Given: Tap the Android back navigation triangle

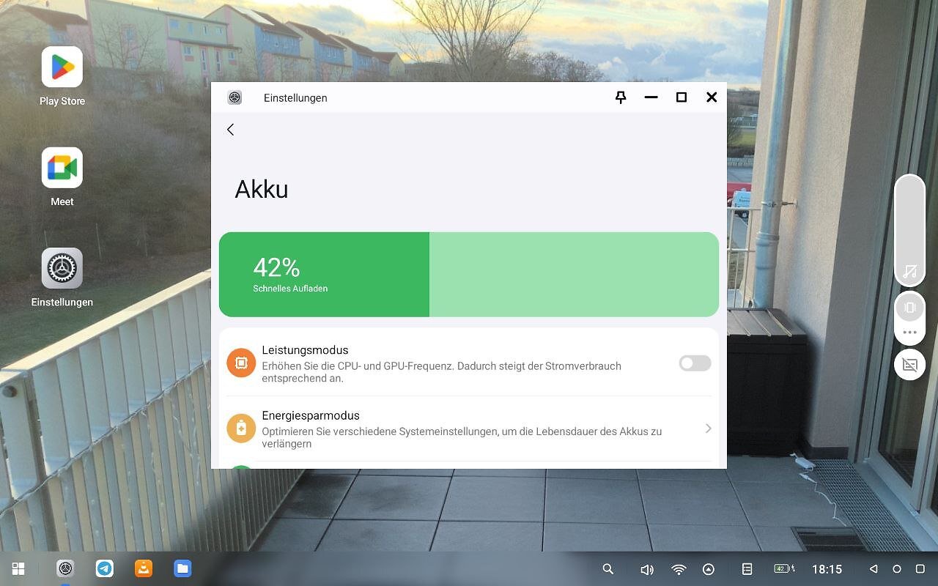Looking at the screenshot, I should click(873, 569).
